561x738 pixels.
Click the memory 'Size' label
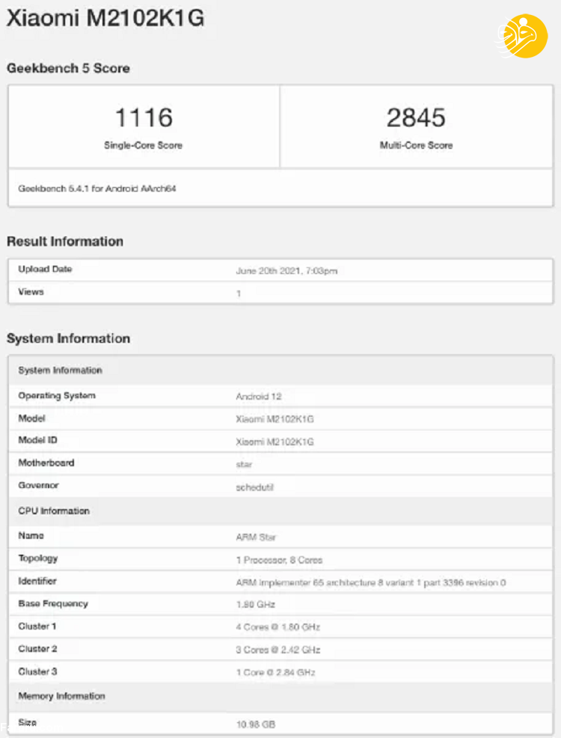27,722
